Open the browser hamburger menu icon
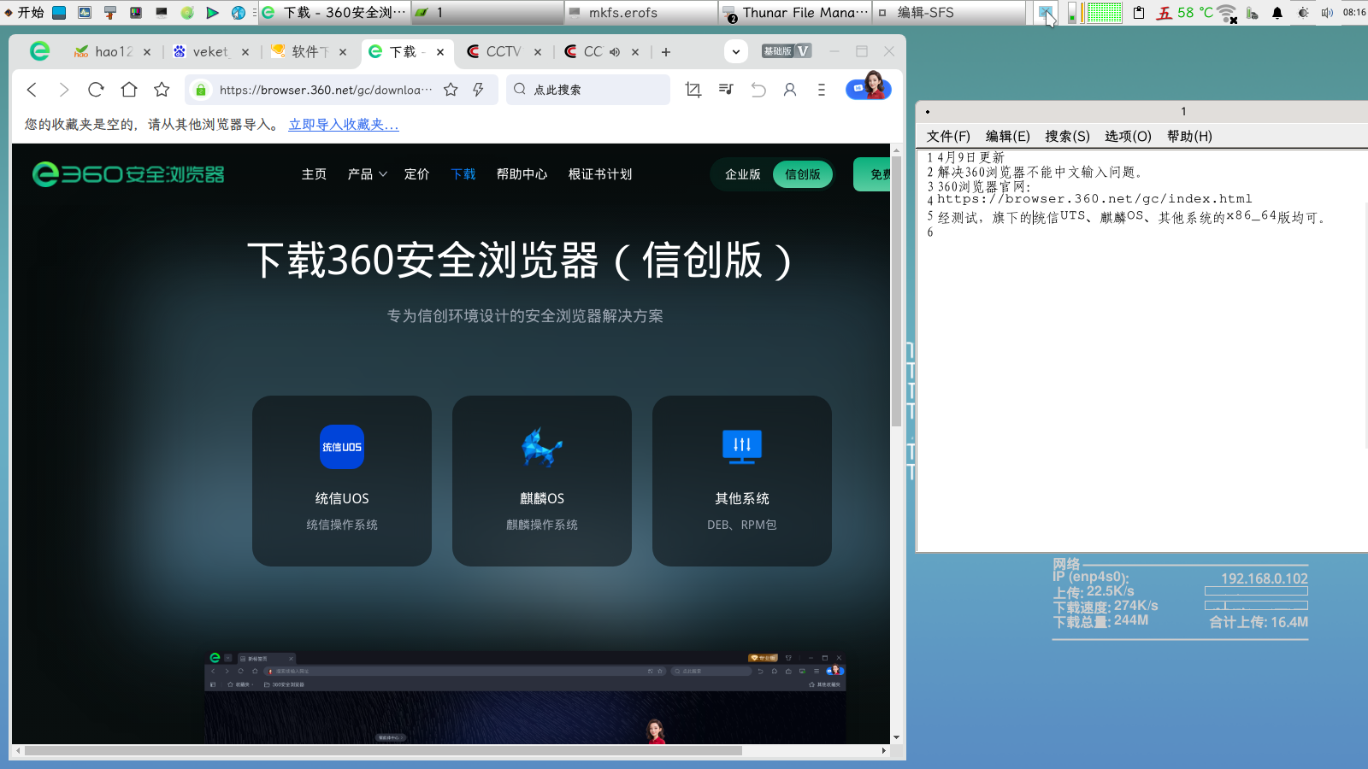The width and height of the screenshot is (1368, 769). pos(822,89)
